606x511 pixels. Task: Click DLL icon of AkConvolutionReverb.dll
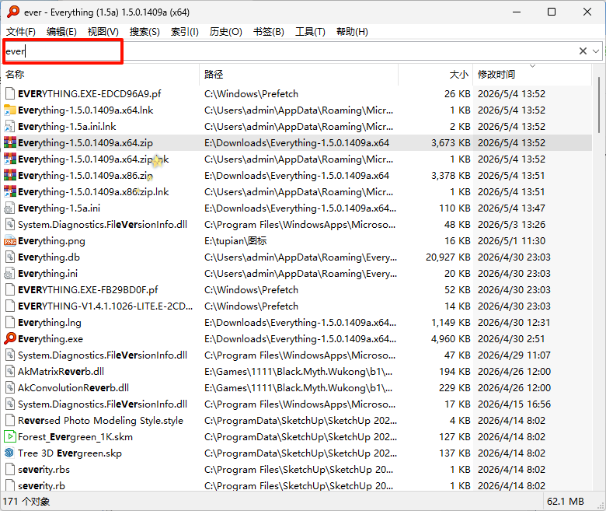[x=9, y=387]
